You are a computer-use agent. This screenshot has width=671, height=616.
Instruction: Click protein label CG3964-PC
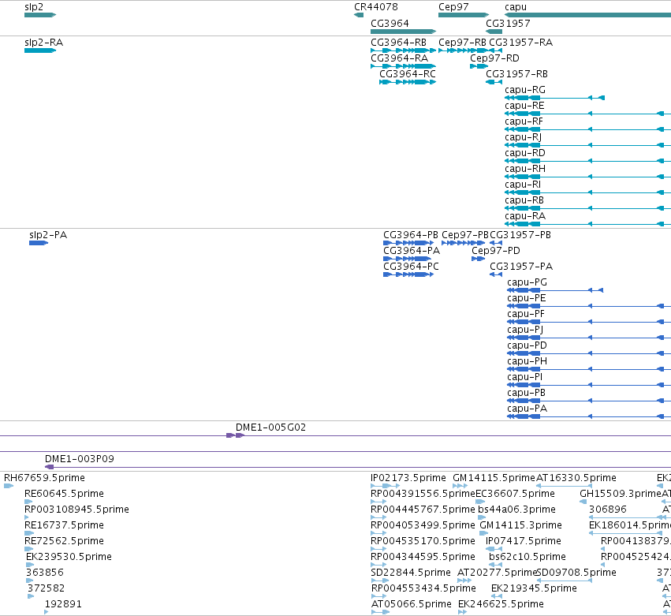(x=412, y=267)
